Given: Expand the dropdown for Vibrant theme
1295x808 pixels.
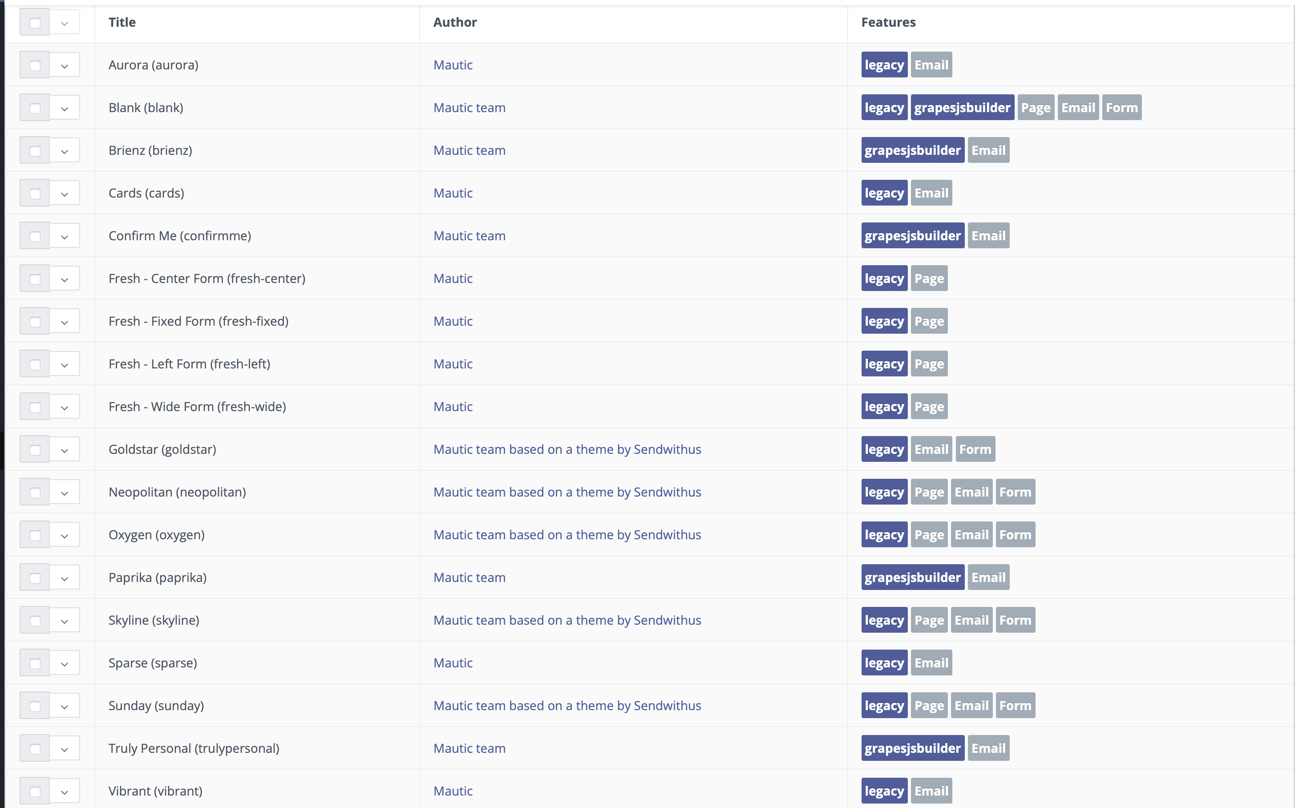Looking at the screenshot, I should click(65, 791).
